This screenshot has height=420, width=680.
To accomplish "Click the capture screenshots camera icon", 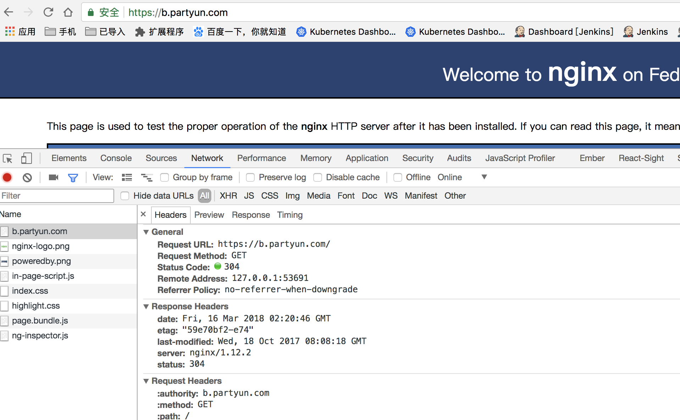I will [x=54, y=177].
